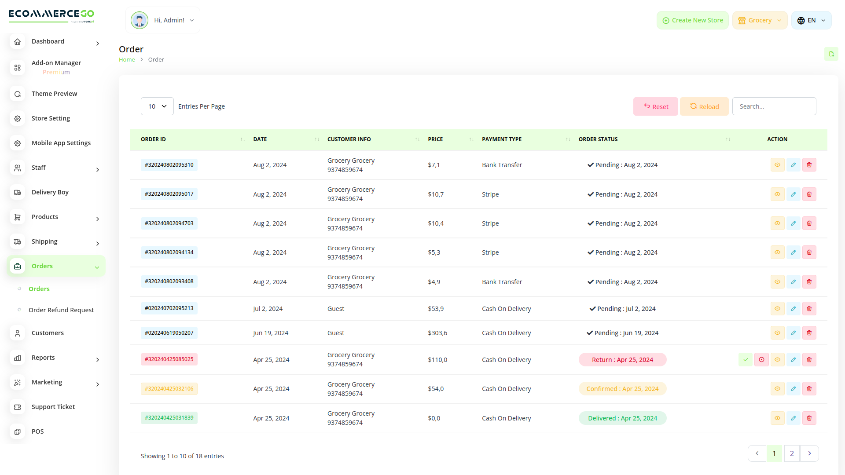The image size is (845, 475).
Task: Approve return order #320240425085025 via green check
Action: coord(746,359)
